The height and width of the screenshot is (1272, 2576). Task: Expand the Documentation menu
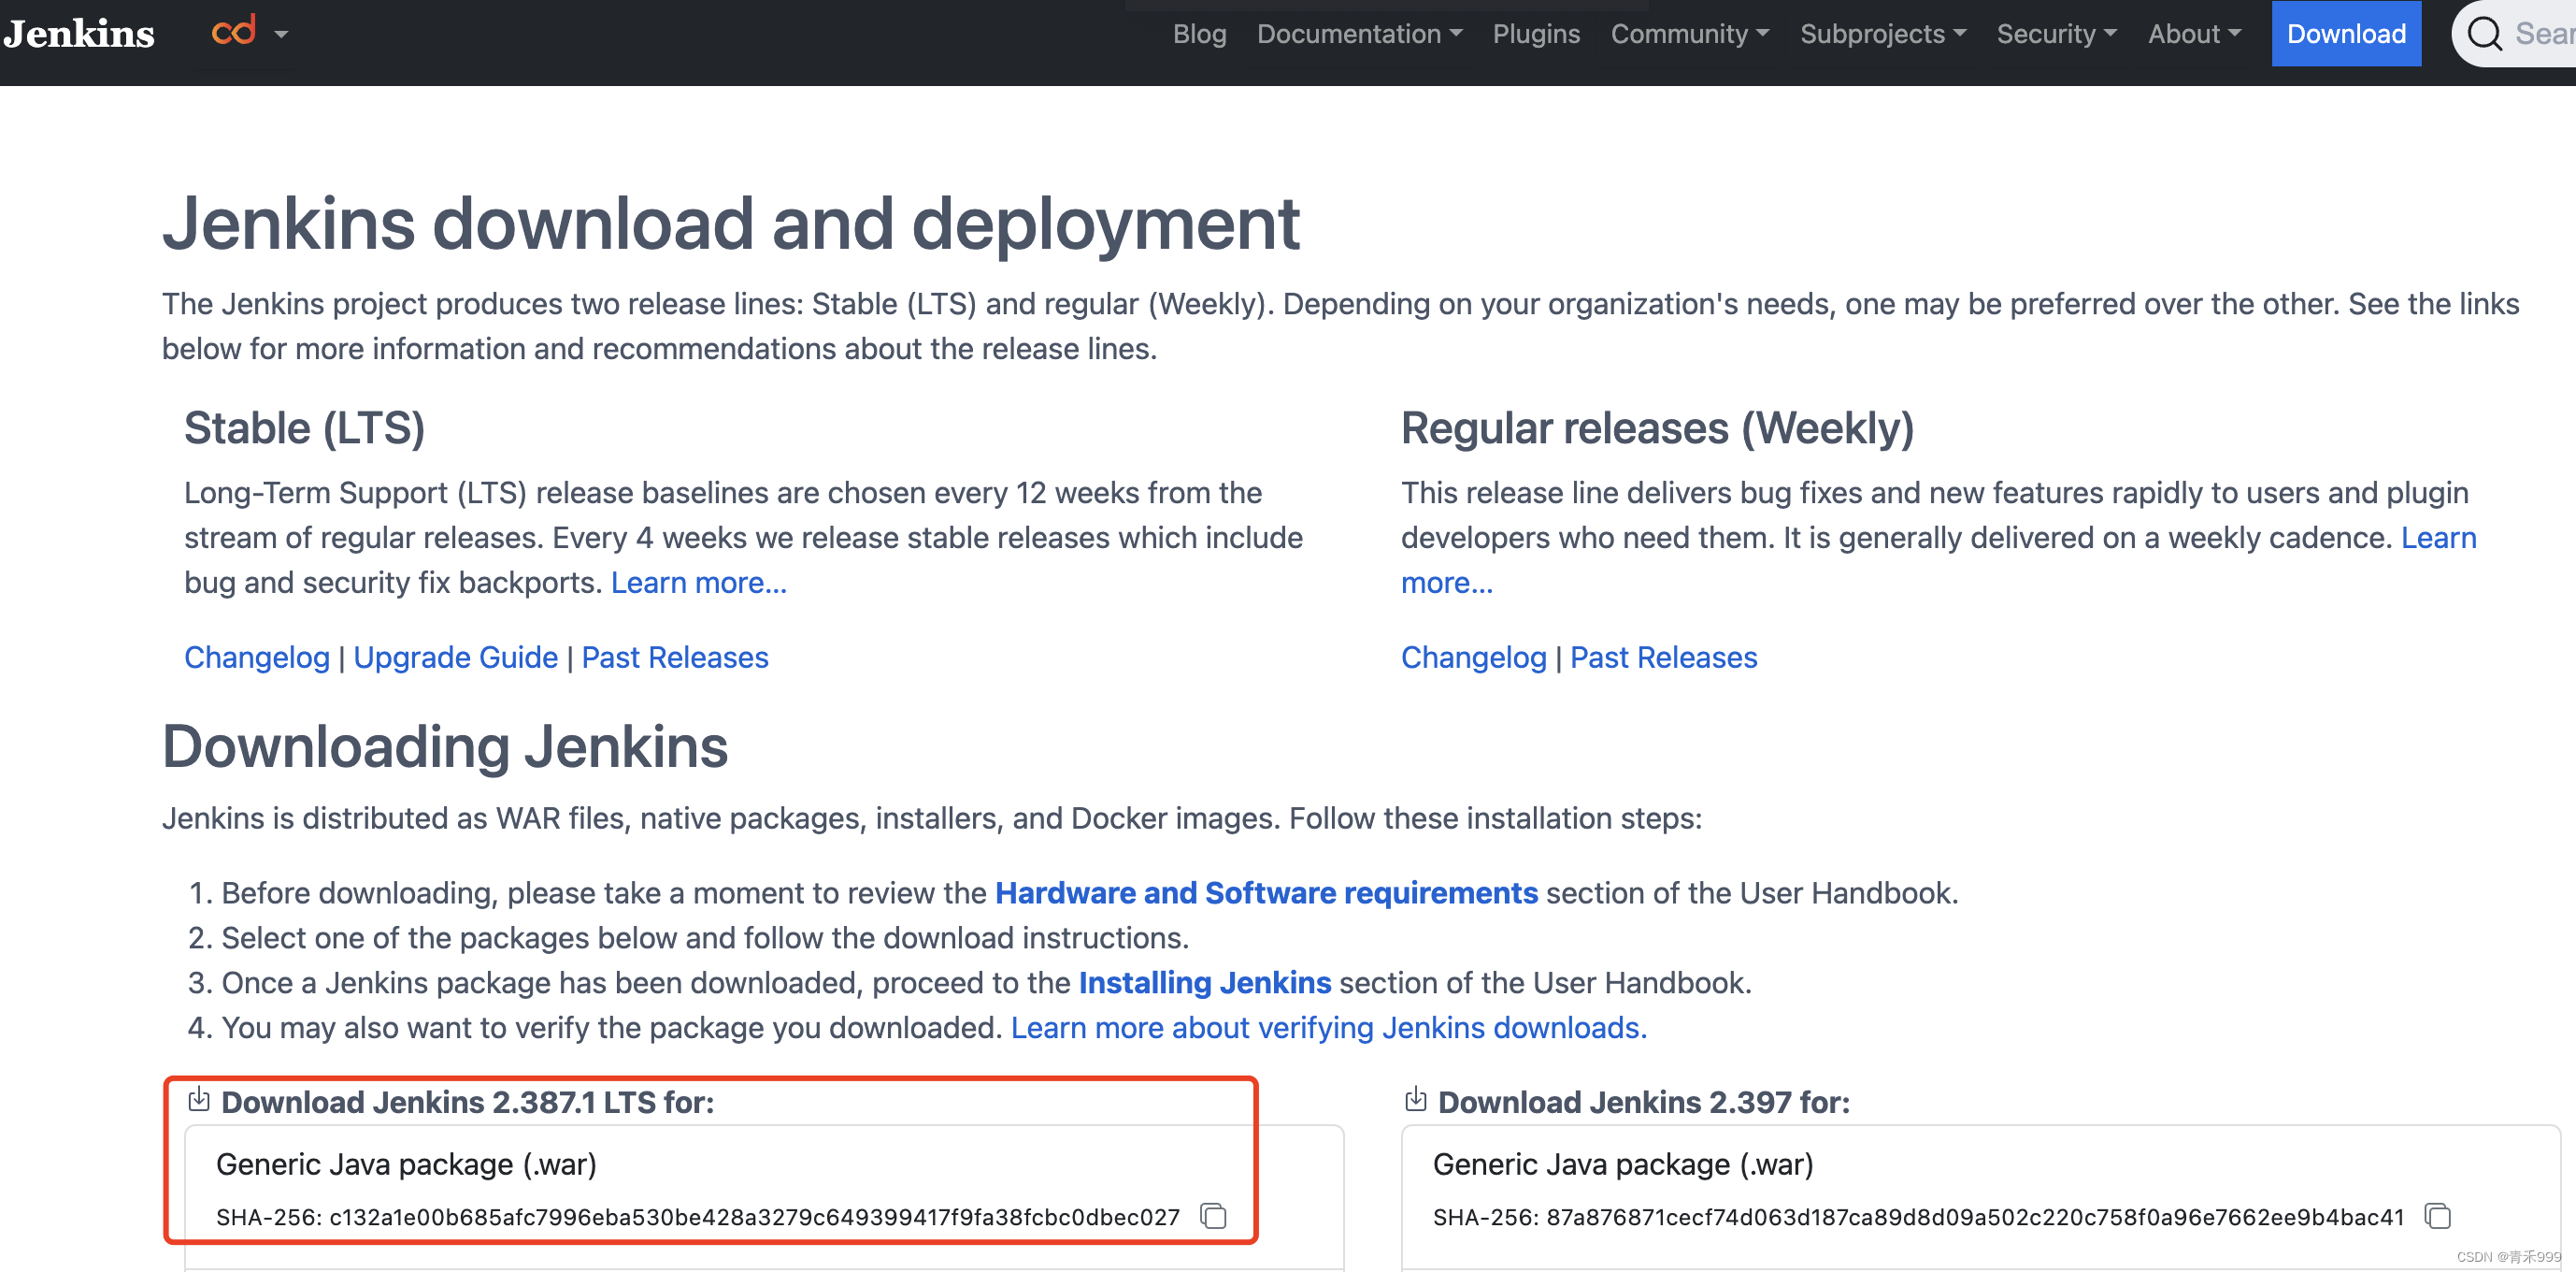point(1359,34)
